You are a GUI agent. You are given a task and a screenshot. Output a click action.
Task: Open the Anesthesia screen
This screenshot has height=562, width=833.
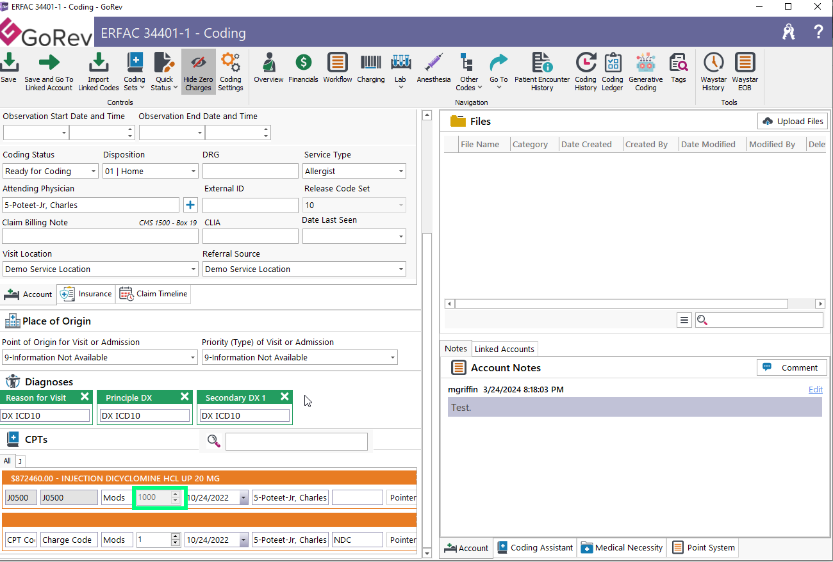[x=434, y=68]
